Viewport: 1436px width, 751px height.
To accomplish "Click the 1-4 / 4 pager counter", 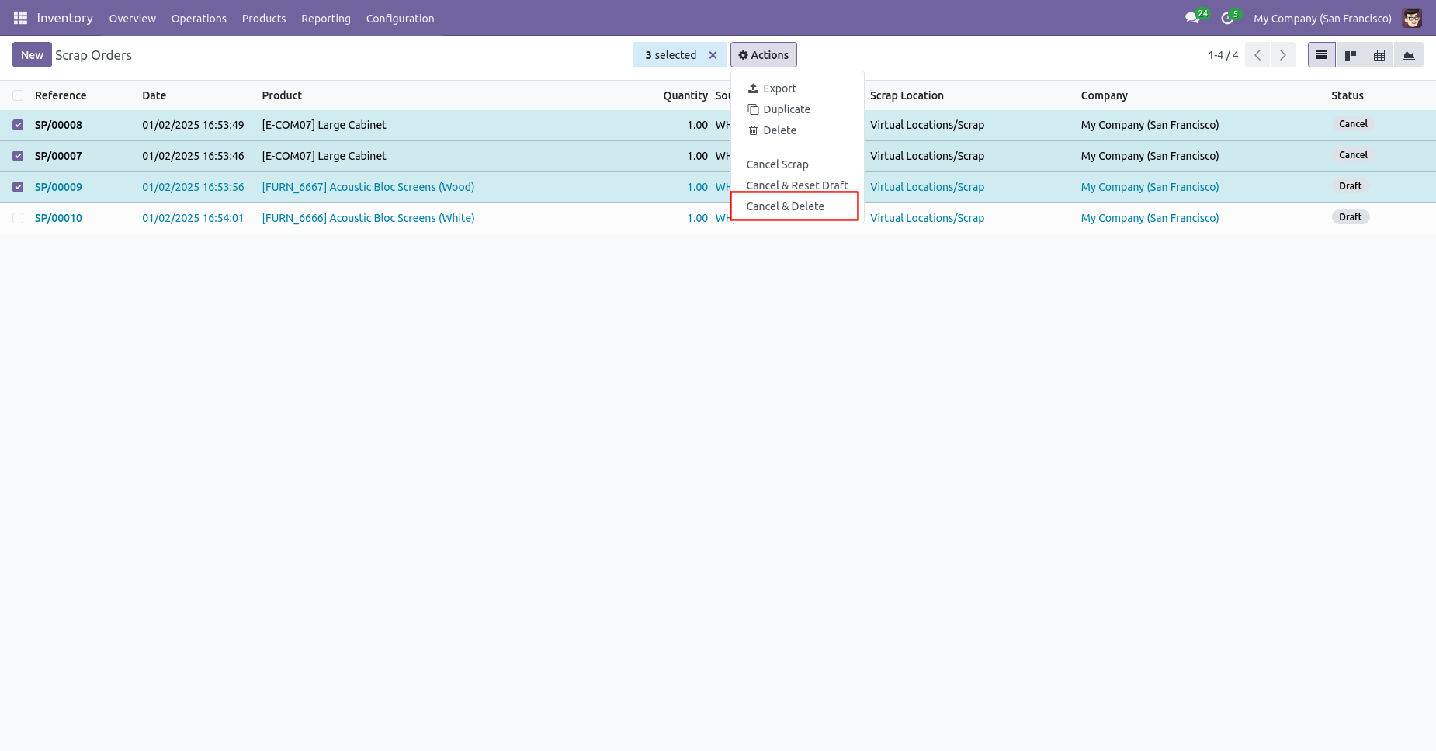I will (x=1223, y=55).
